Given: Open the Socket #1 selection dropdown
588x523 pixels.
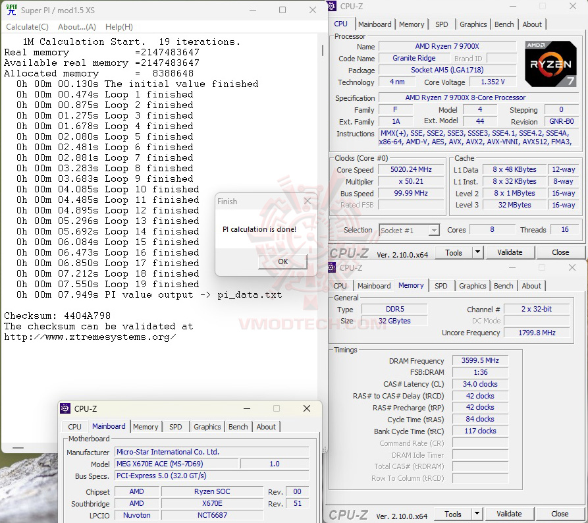Looking at the screenshot, I should (409, 231).
